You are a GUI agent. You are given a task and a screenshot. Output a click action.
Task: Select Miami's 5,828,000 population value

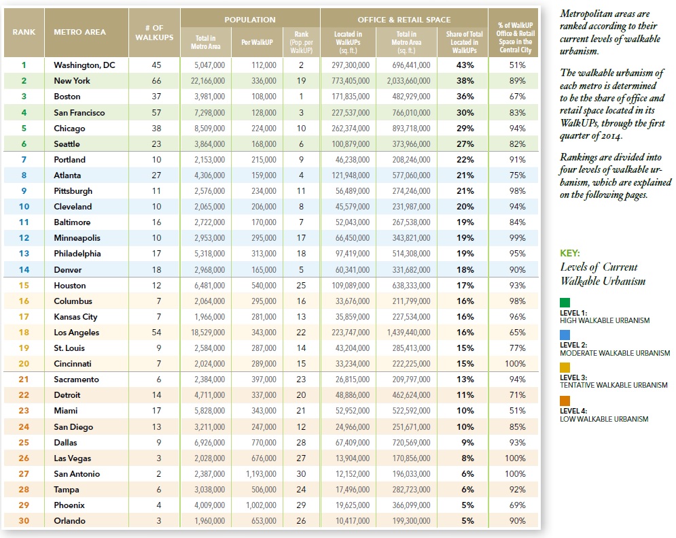pos(209,411)
